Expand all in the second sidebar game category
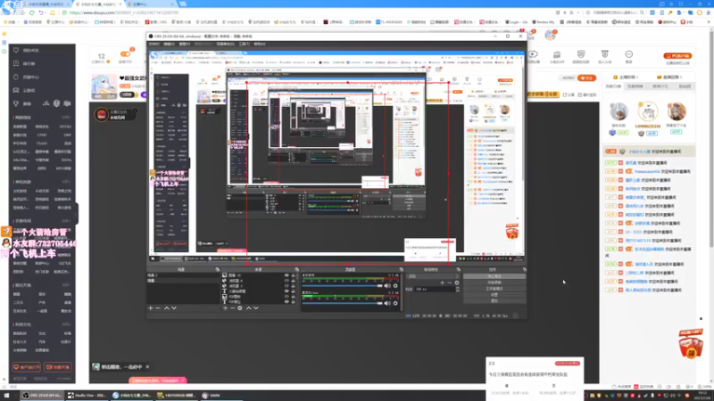Viewport: 714px width, 401px height. (x=66, y=182)
